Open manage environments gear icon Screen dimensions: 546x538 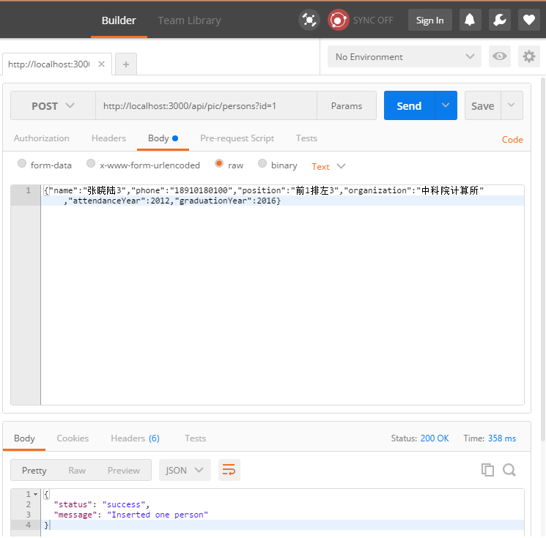coord(529,56)
